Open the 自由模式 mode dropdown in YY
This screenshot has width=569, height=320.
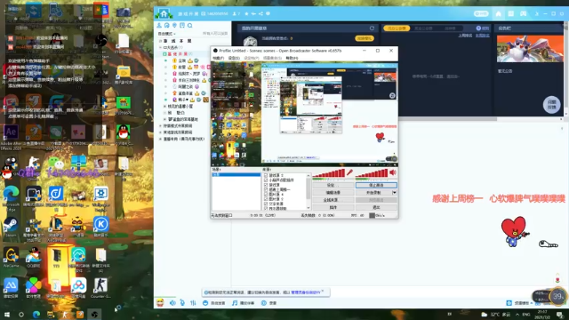tap(167, 34)
